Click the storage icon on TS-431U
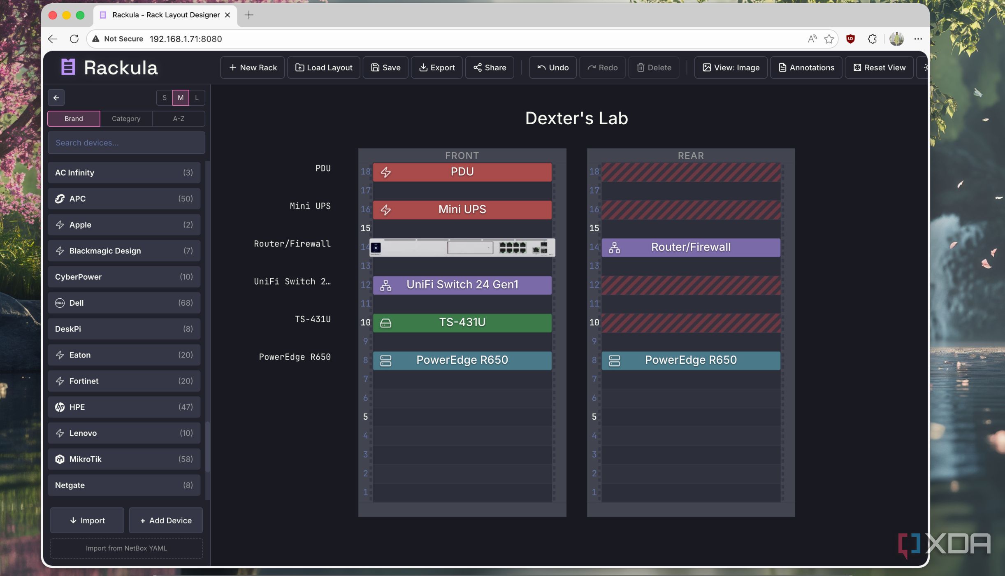The height and width of the screenshot is (576, 1005). click(385, 323)
